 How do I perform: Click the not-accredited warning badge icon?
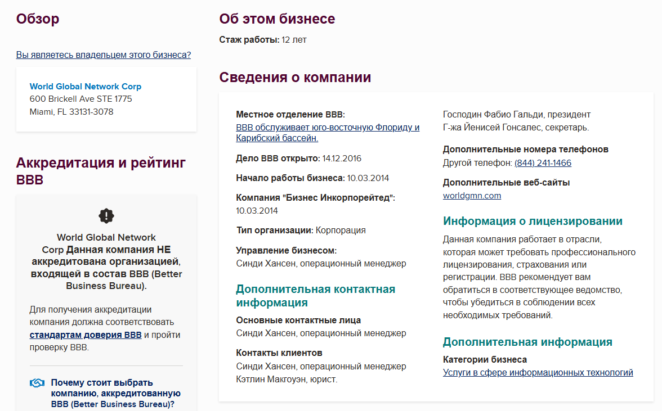[x=106, y=216]
